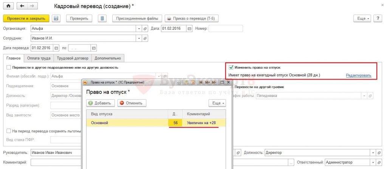Uncheck Изменить права на отпуск

click(x=231, y=67)
